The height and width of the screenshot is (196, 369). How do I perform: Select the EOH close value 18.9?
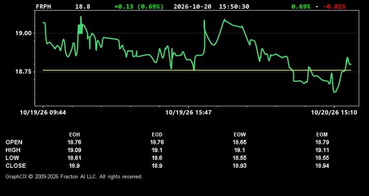pyautogui.click(x=74, y=166)
